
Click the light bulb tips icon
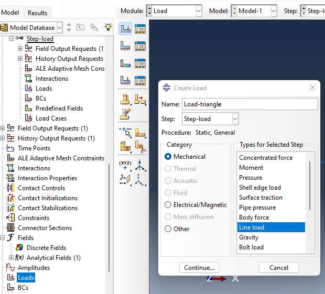coord(108,27)
